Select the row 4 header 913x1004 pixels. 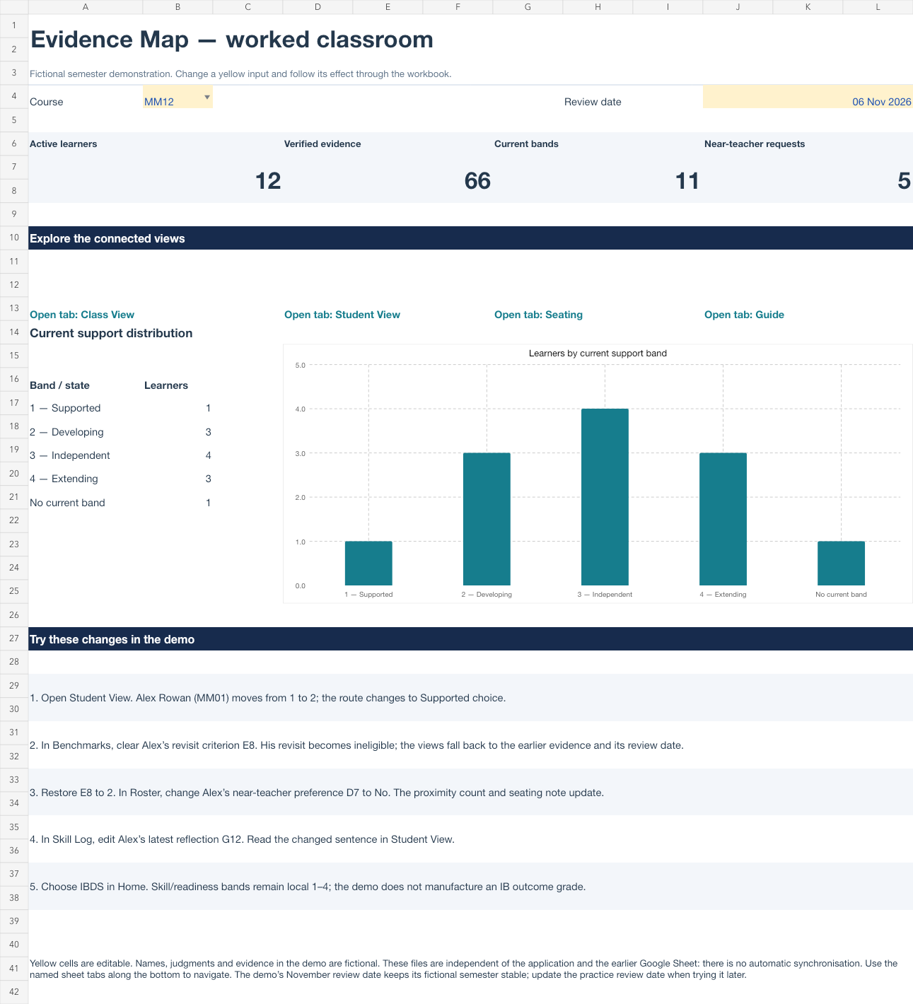pos(14,96)
